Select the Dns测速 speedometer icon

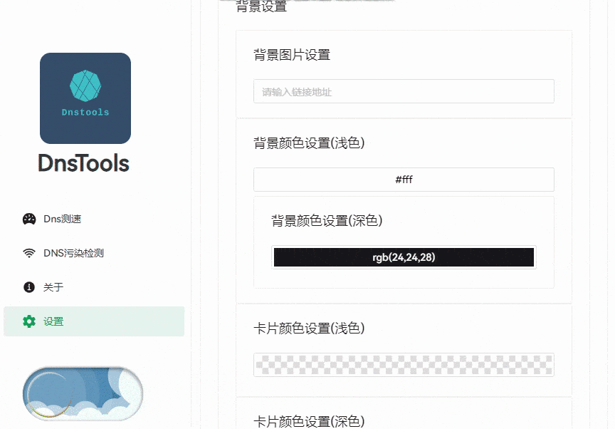28,219
